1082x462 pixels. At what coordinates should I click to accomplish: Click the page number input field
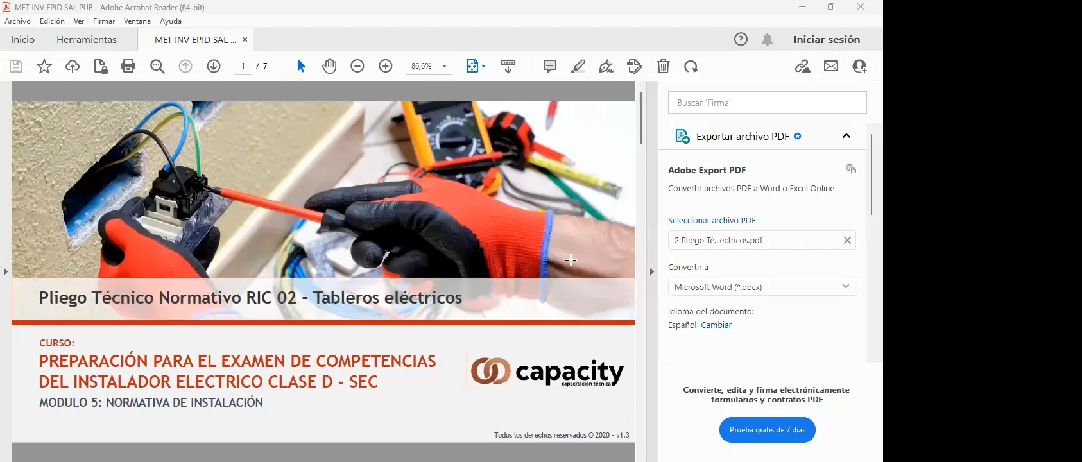(243, 66)
